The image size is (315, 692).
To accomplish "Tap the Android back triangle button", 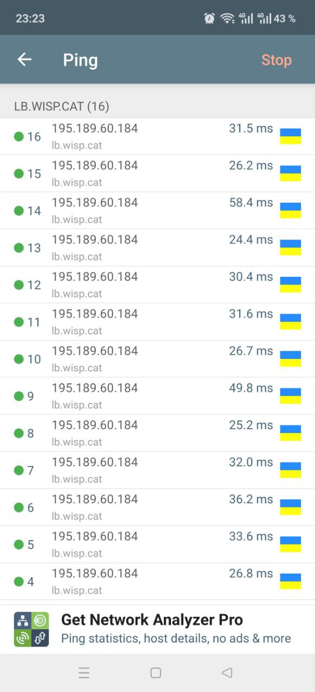I will tap(227, 673).
